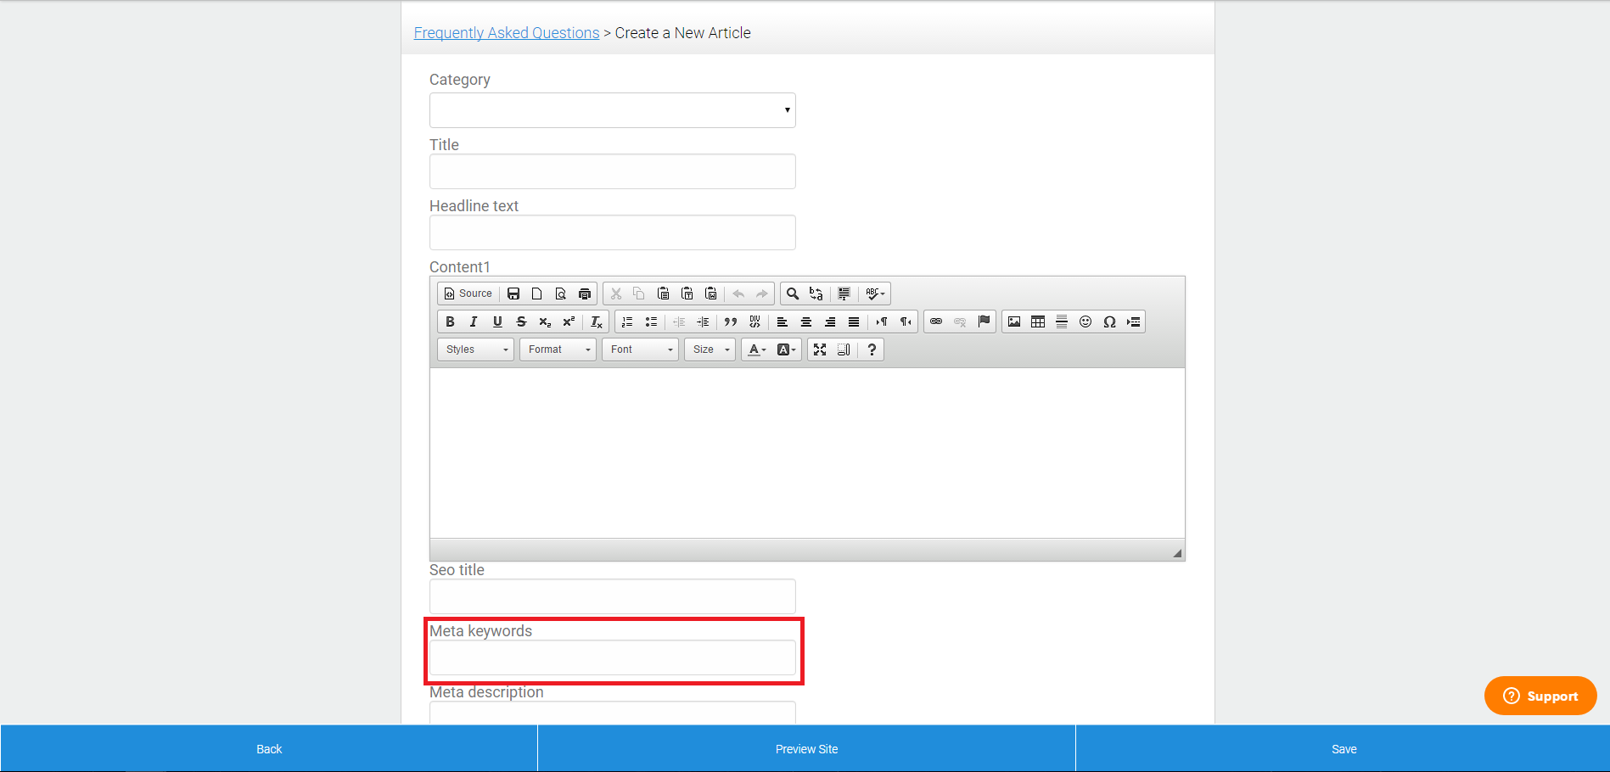Click the Save button at bottom

1344,749
